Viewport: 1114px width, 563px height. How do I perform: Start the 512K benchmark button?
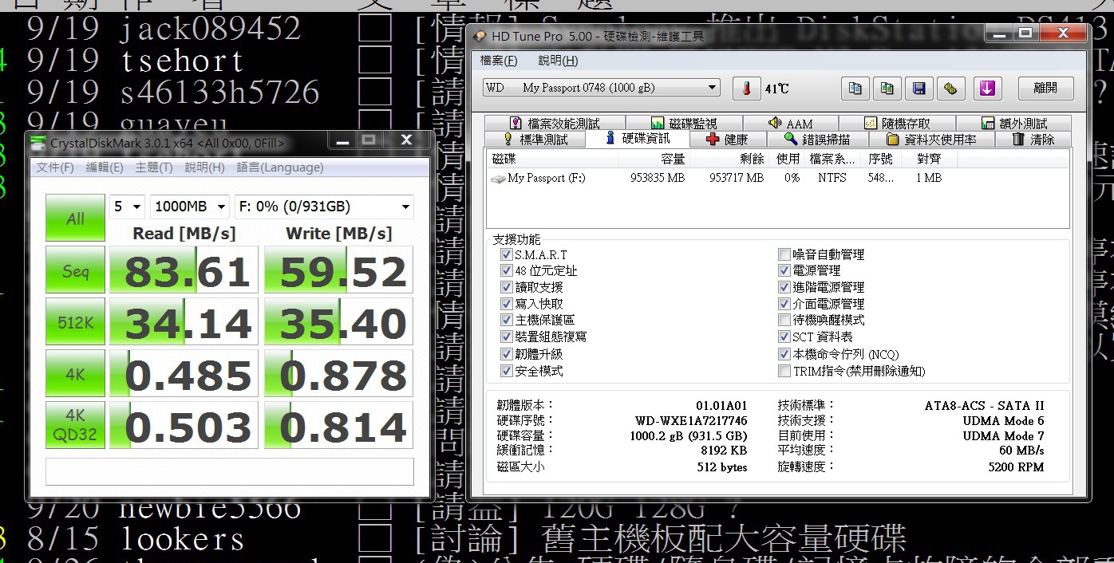[x=75, y=321]
